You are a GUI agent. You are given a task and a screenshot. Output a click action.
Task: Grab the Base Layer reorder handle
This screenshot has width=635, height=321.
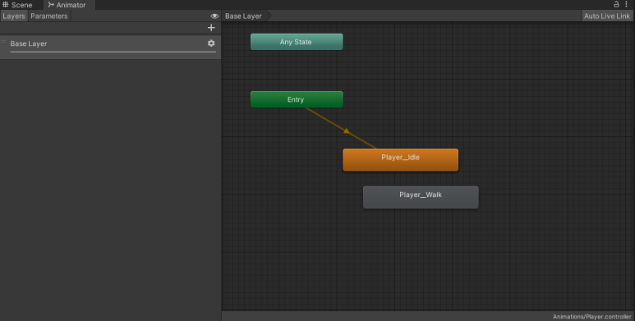click(3, 42)
